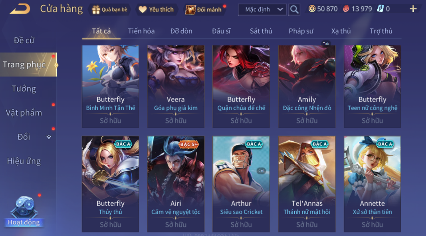426x236 pixels.
Task: Expand the Mặc định sort dropdown
Action: pos(262,10)
